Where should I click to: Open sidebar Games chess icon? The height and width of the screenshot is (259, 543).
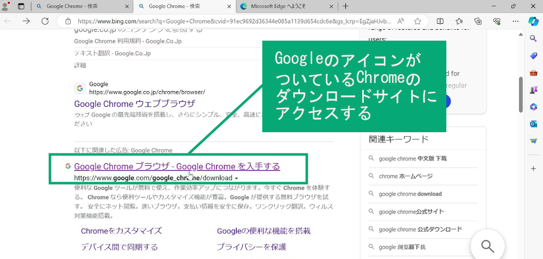tap(533, 89)
